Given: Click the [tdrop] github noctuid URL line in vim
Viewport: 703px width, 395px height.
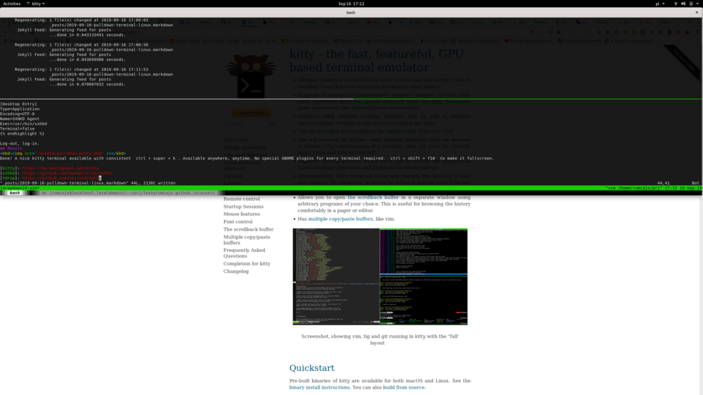Looking at the screenshot, I should click(51, 178).
